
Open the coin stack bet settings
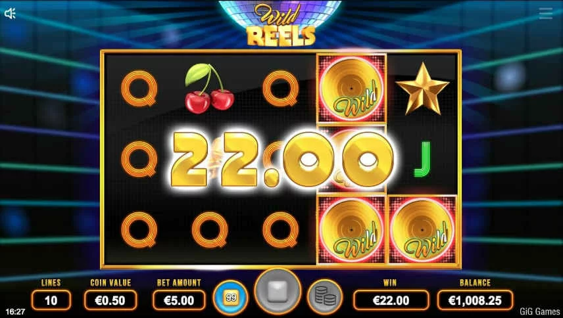pos(325,297)
